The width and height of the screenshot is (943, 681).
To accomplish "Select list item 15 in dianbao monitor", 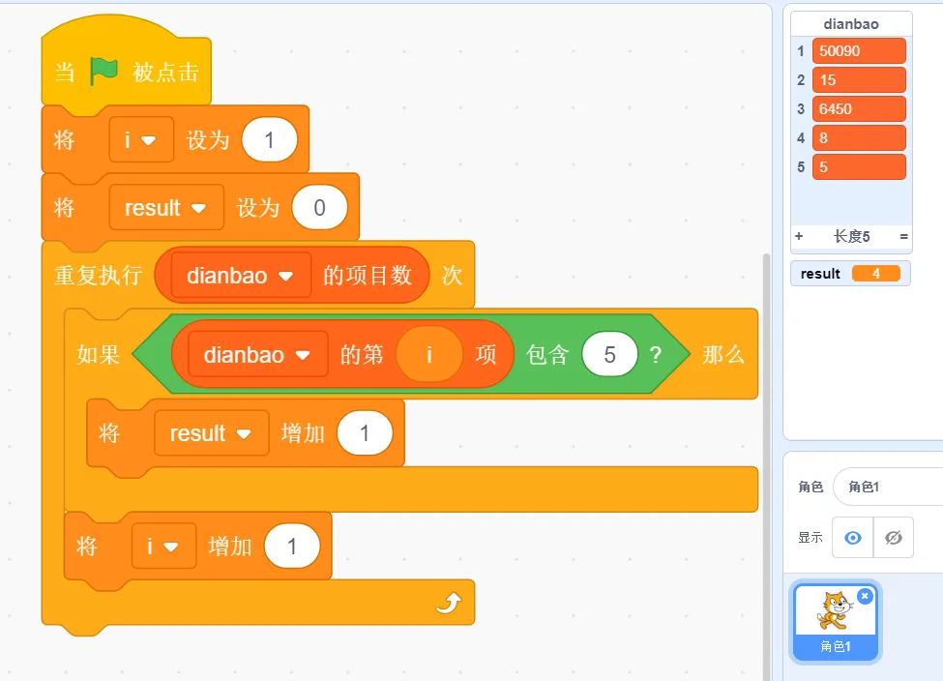I will coord(859,80).
